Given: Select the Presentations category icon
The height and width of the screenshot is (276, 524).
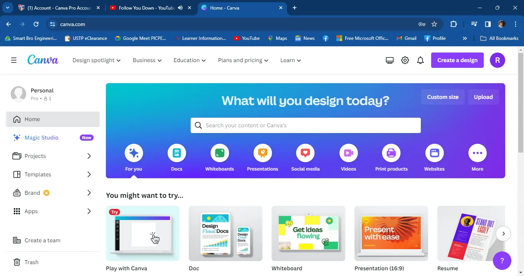Looking at the screenshot, I should pos(263,153).
